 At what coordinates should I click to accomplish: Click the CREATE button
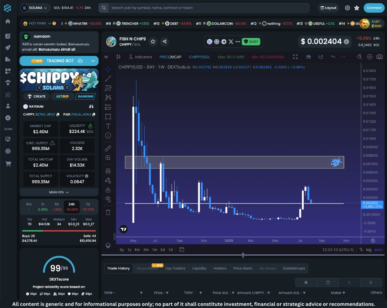point(37,96)
